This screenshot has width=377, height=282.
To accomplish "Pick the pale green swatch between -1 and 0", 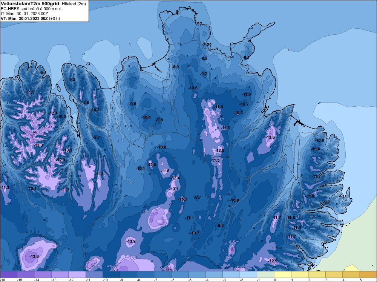I will coord(265,274).
